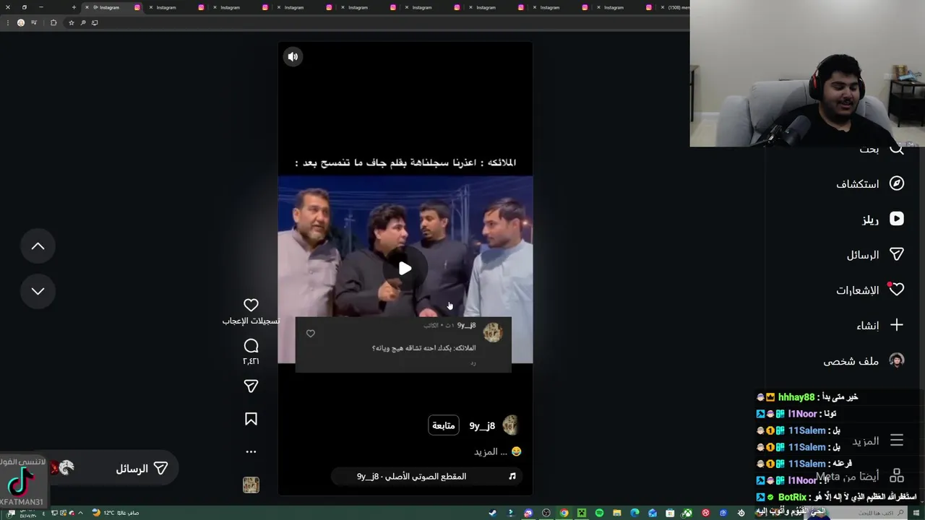925x520 pixels.
Task: Click Create (إنشاء) plus icon
Action: click(x=896, y=325)
